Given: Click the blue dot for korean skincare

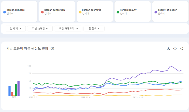Looking at the screenshot, I should 5,12.
